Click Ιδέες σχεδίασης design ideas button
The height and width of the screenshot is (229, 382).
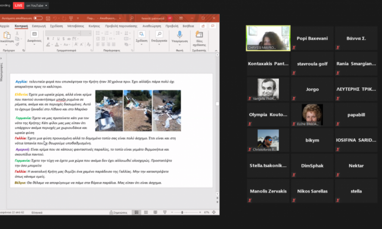199,39
